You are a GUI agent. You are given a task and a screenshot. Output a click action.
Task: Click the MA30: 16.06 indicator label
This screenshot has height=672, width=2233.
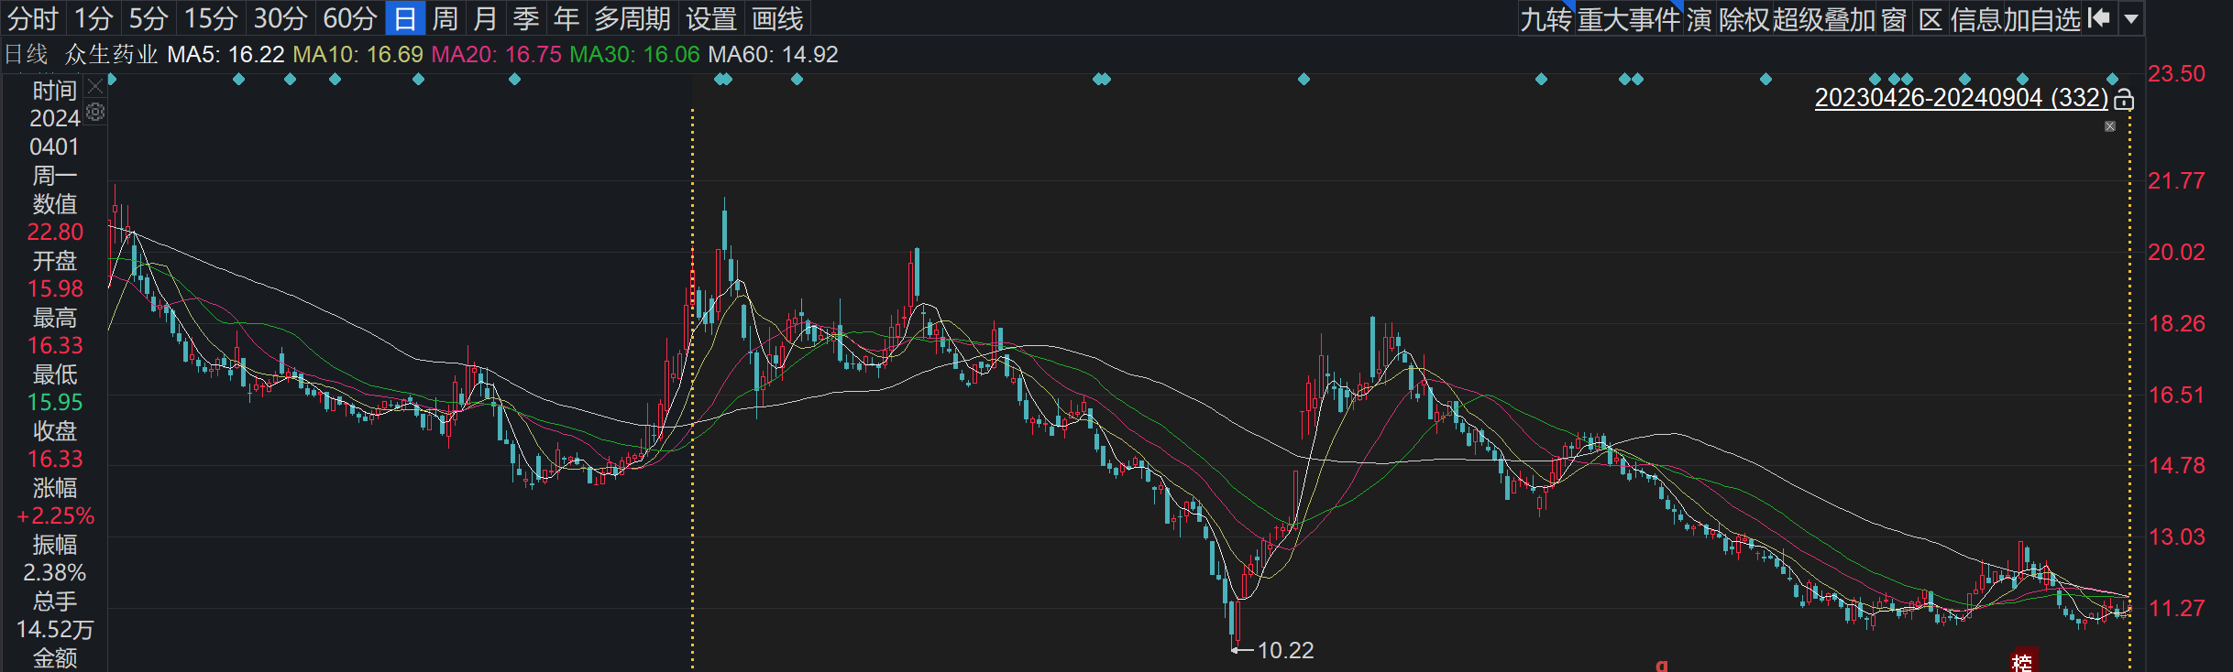point(634,54)
